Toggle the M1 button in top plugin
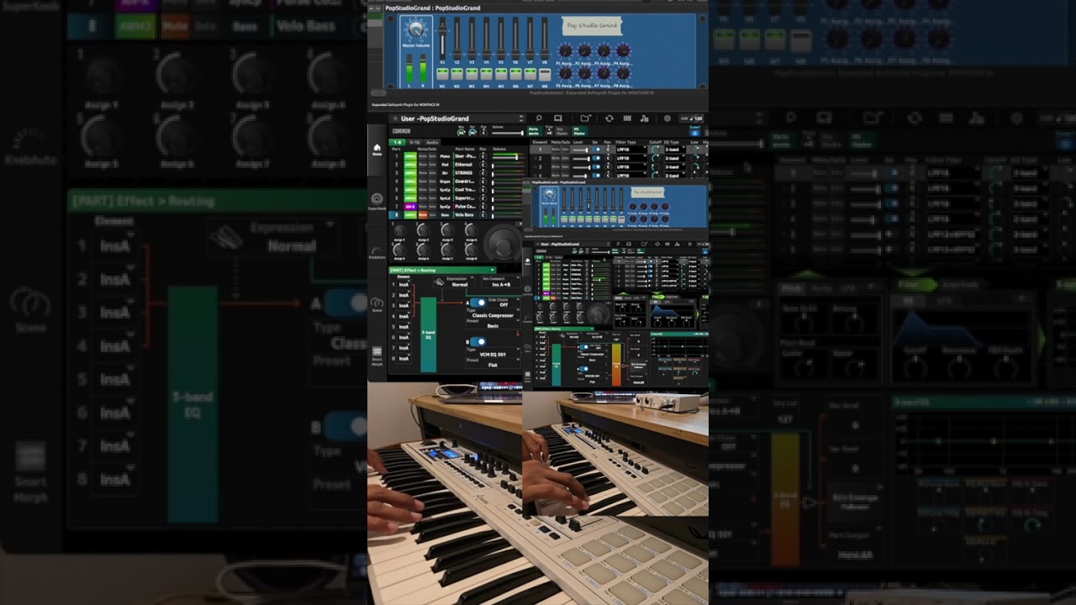This screenshot has height=605, width=1076. coord(442,74)
